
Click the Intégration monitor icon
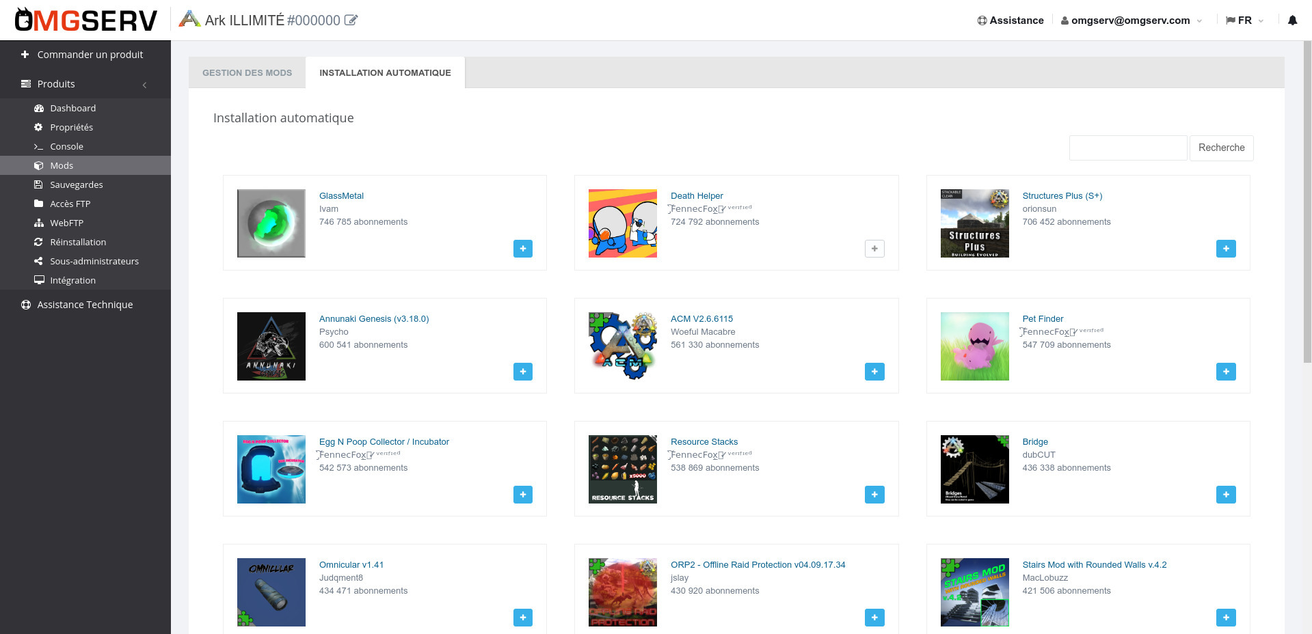(x=38, y=280)
